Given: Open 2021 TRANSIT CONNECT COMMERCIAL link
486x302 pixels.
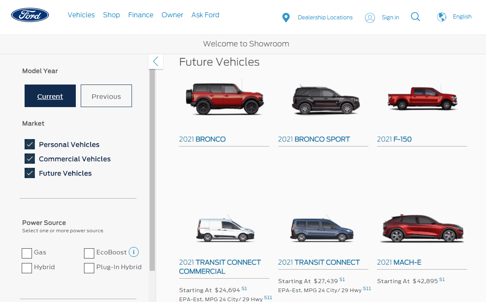Looking at the screenshot, I should click(220, 267).
